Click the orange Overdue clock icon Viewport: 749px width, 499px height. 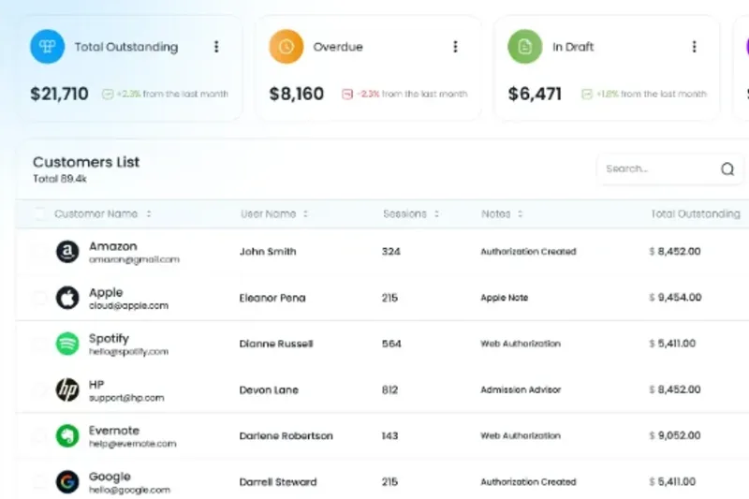pos(286,47)
